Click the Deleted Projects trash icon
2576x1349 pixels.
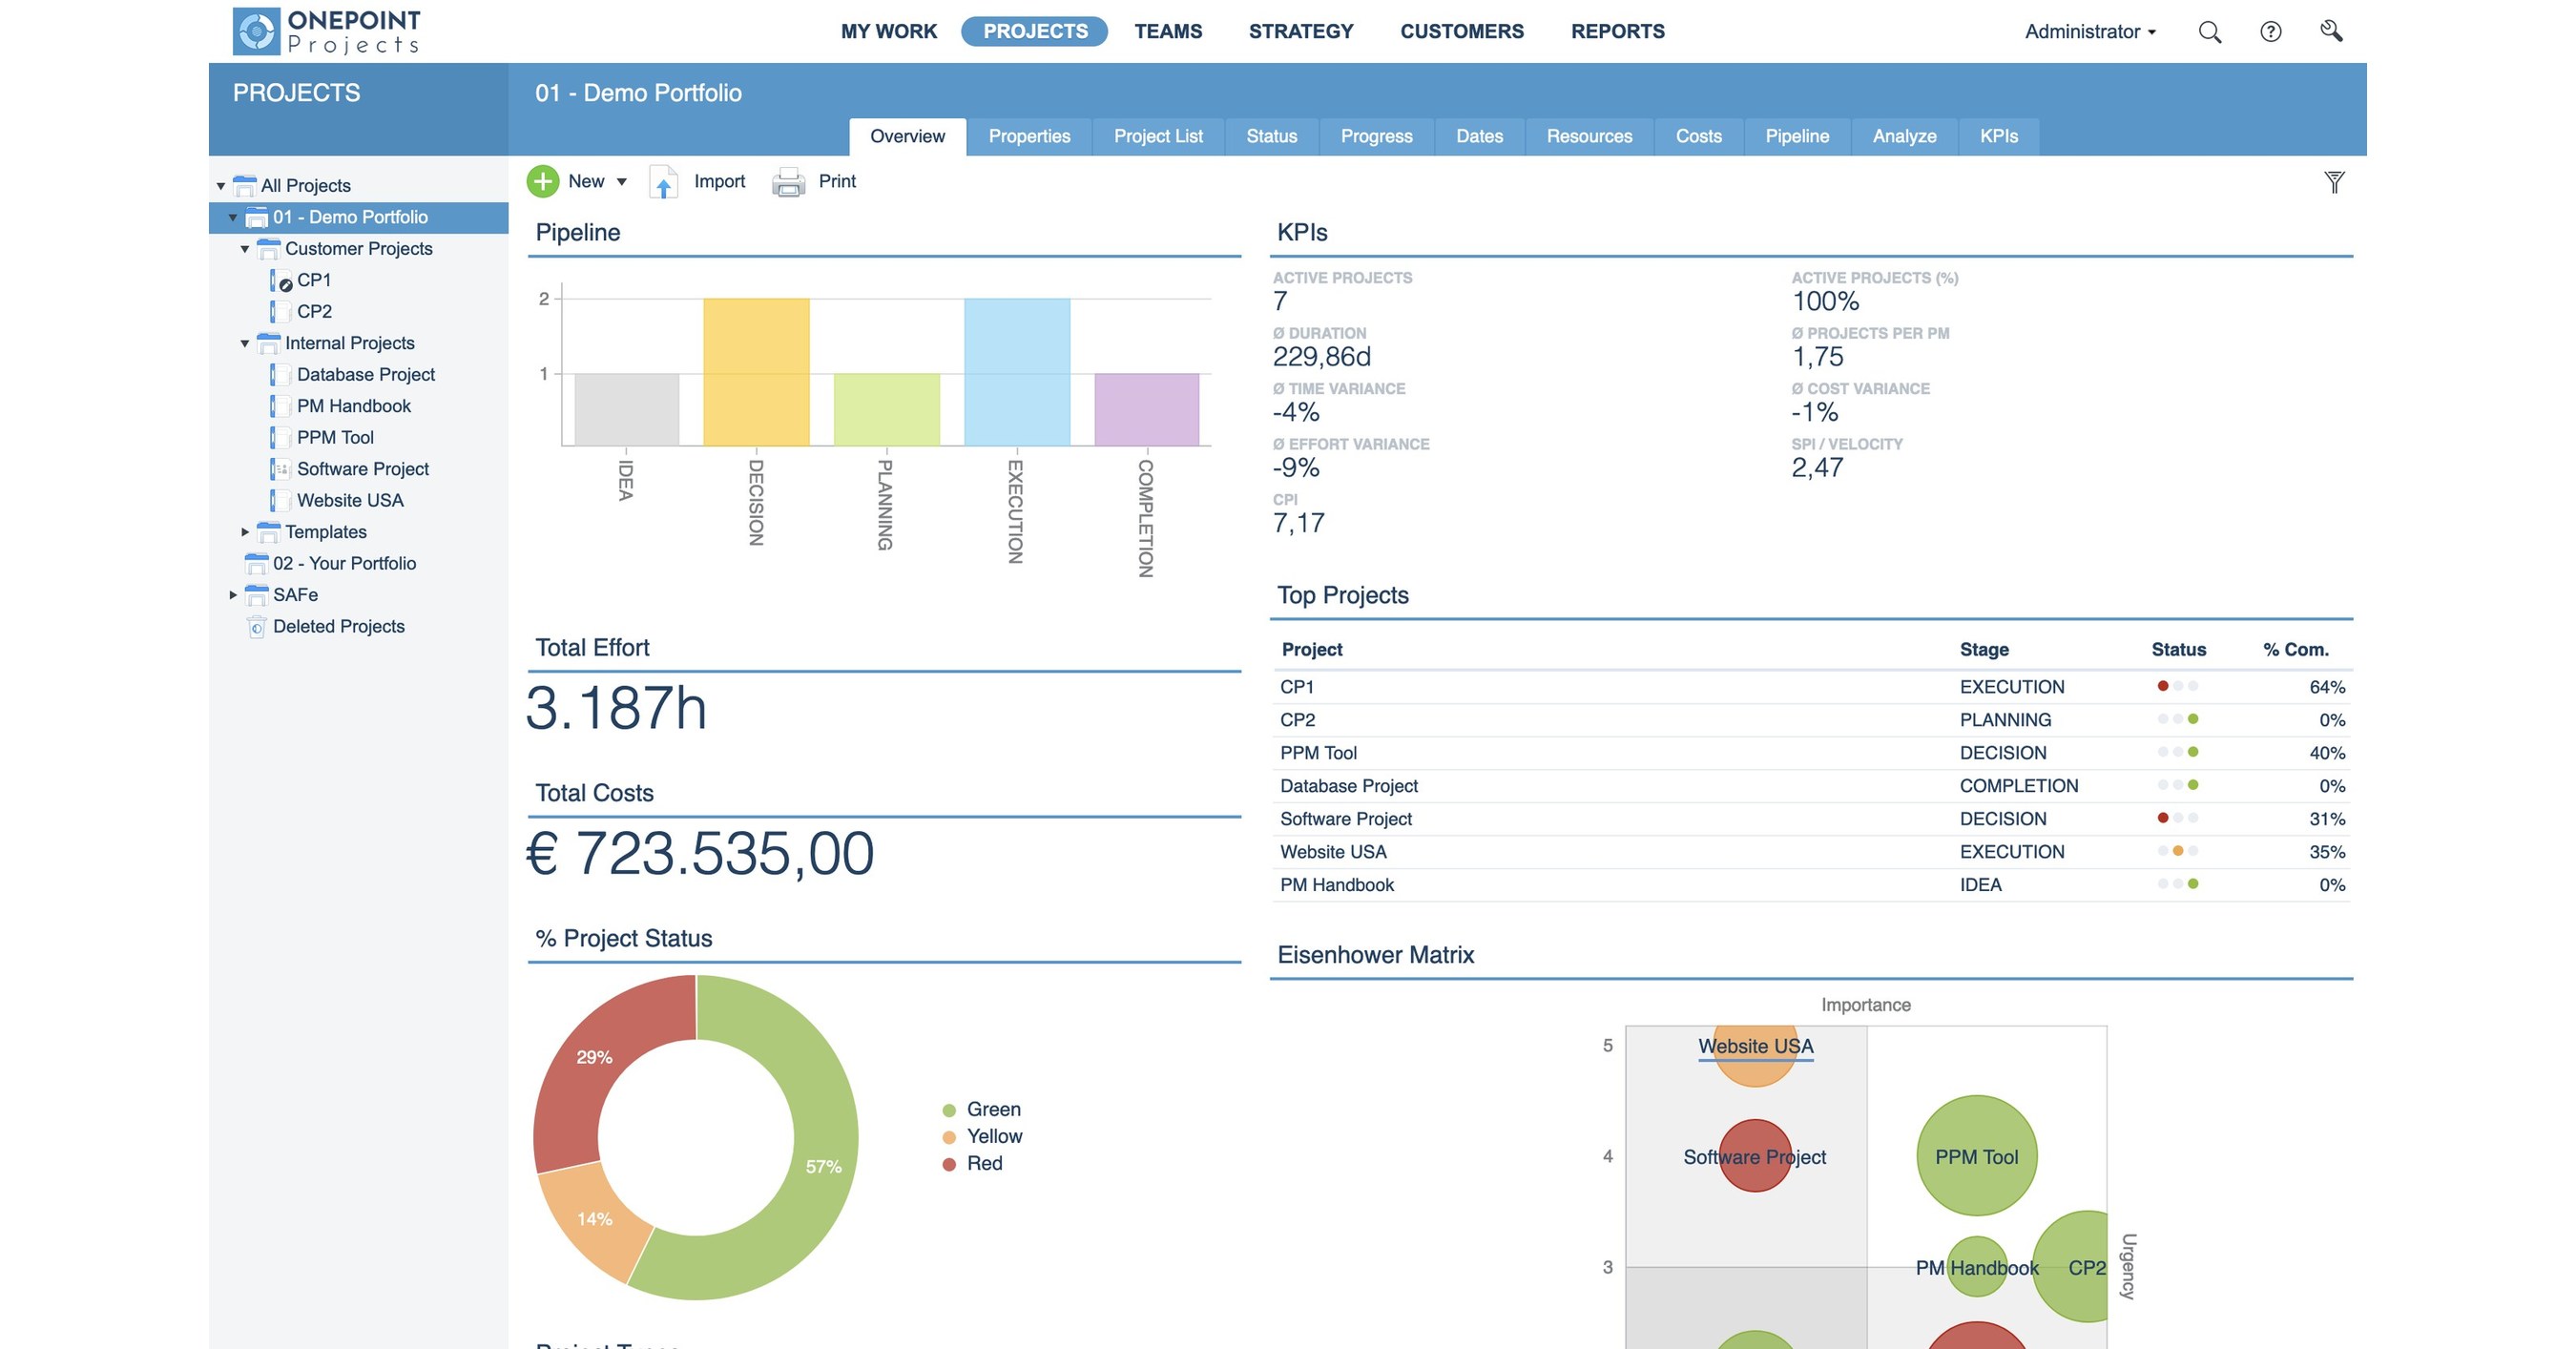[x=256, y=627]
